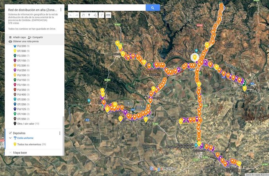
Task: Click Añadir capa button
Action: [x=18, y=37]
